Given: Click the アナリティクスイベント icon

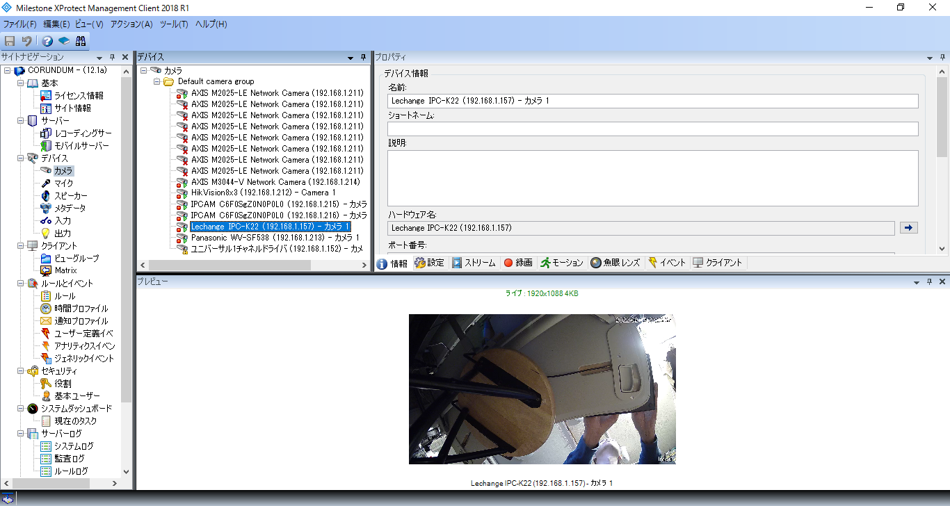Looking at the screenshot, I should coord(46,346).
